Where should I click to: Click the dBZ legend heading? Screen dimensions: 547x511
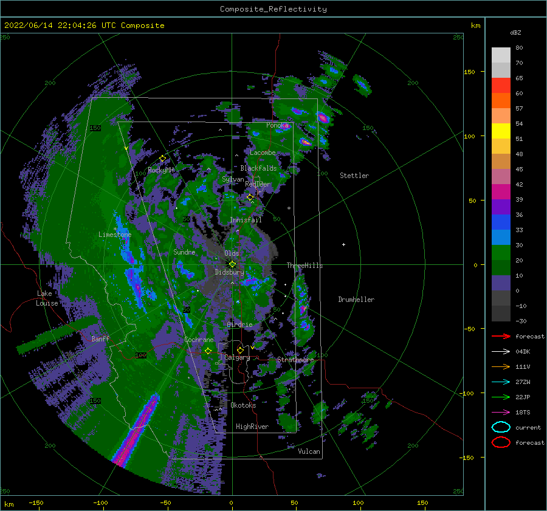point(515,32)
